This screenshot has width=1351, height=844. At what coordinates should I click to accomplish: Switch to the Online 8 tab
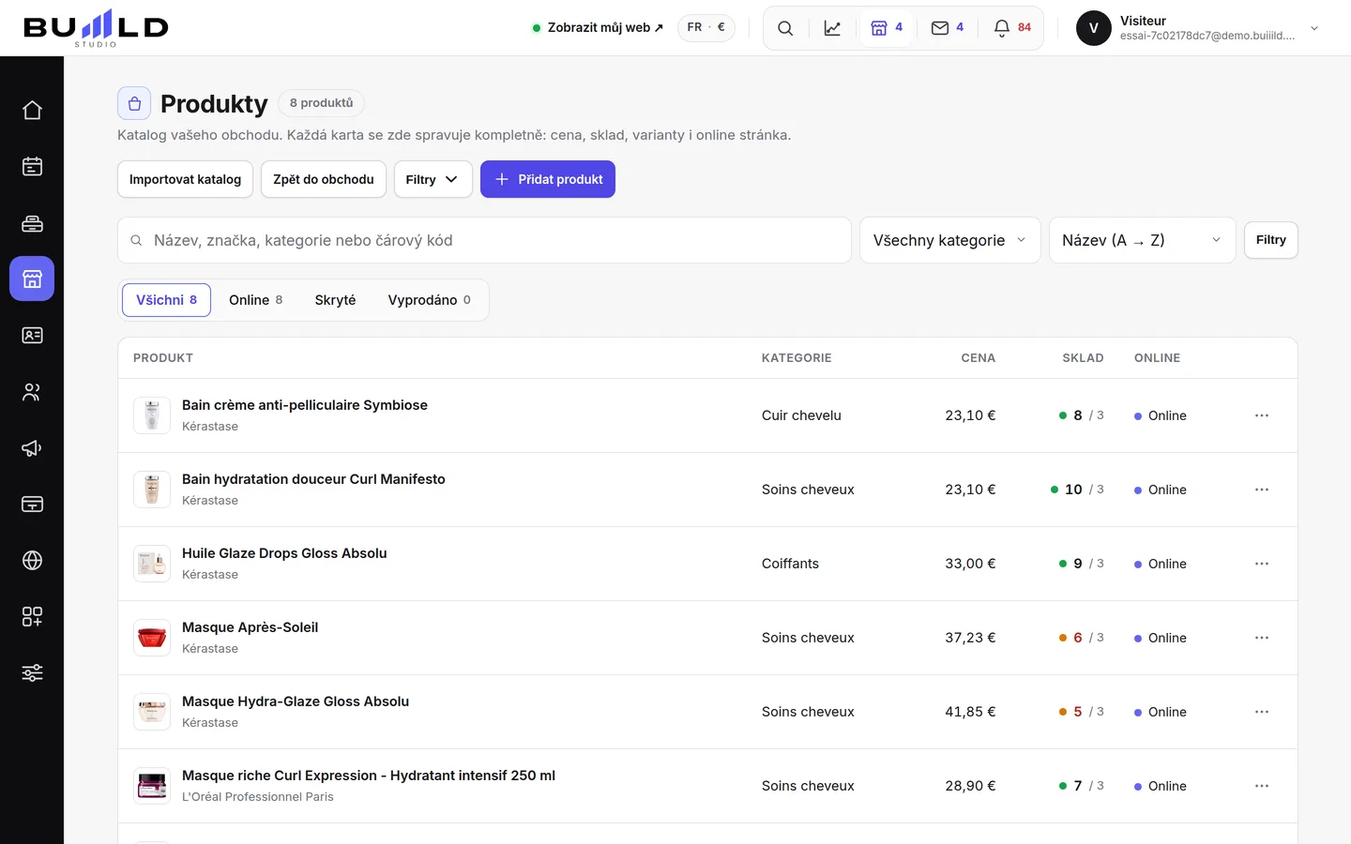tap(255, 300)
